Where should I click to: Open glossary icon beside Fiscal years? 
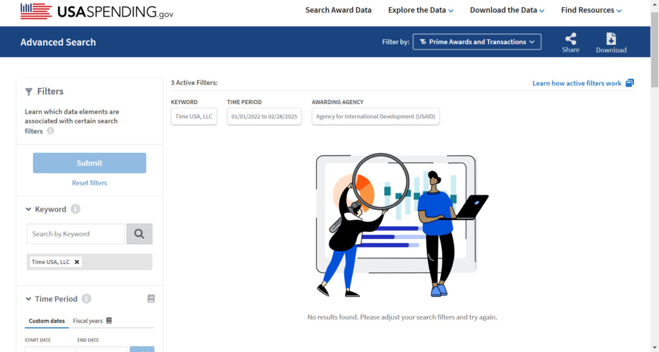pos(109,321)
